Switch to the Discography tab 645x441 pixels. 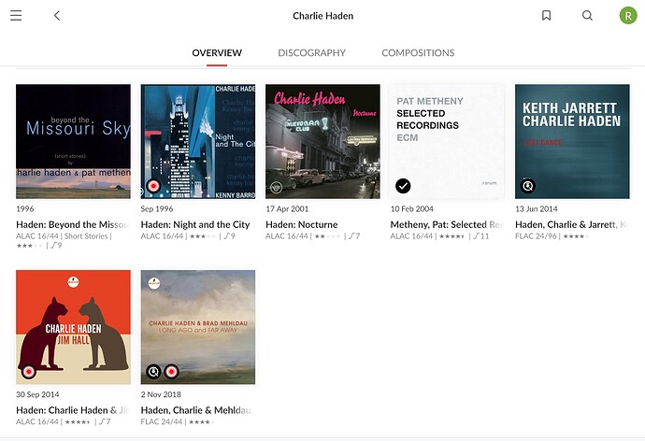tap(312, 52)
